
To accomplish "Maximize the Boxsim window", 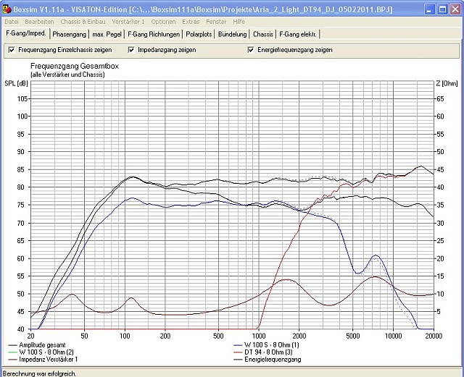I will point(442,9).
